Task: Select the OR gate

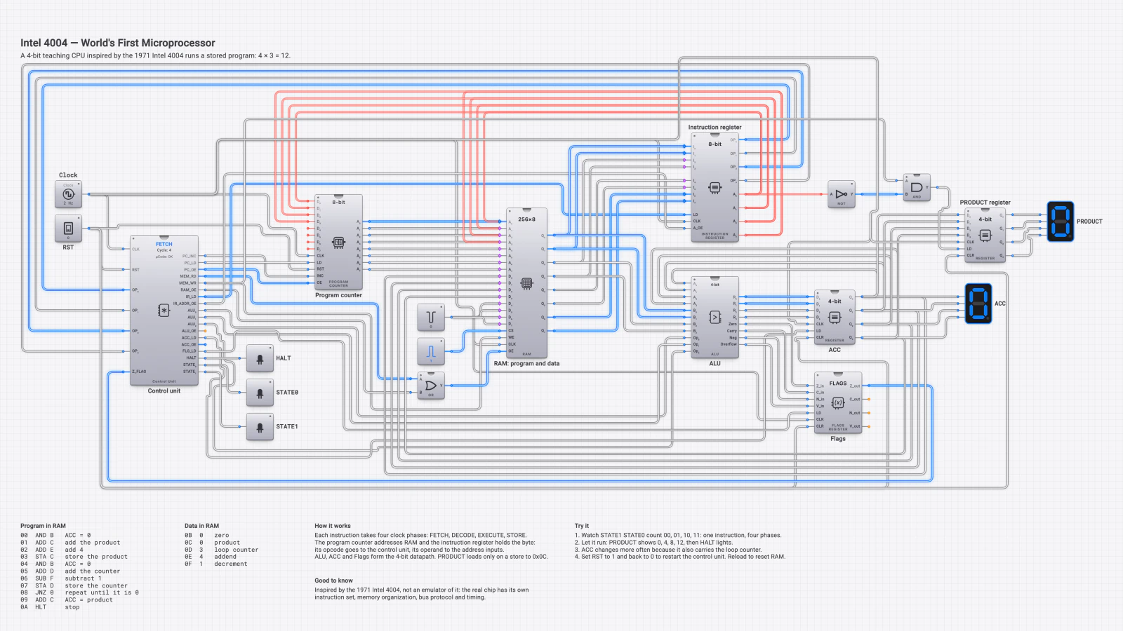Action: pos(431,386)
